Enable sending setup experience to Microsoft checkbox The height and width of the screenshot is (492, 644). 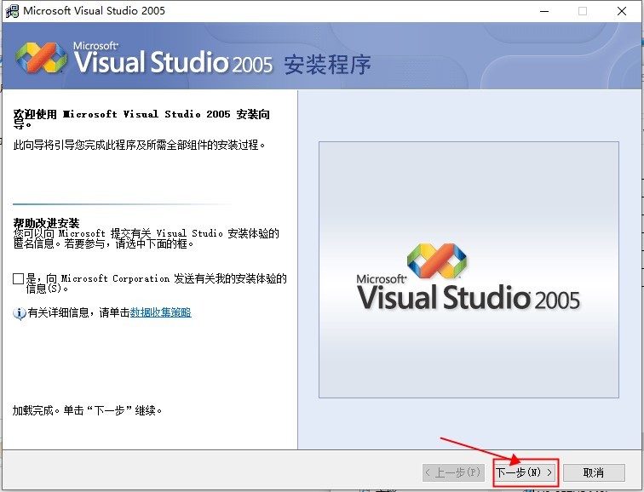[x=20, y=279]
